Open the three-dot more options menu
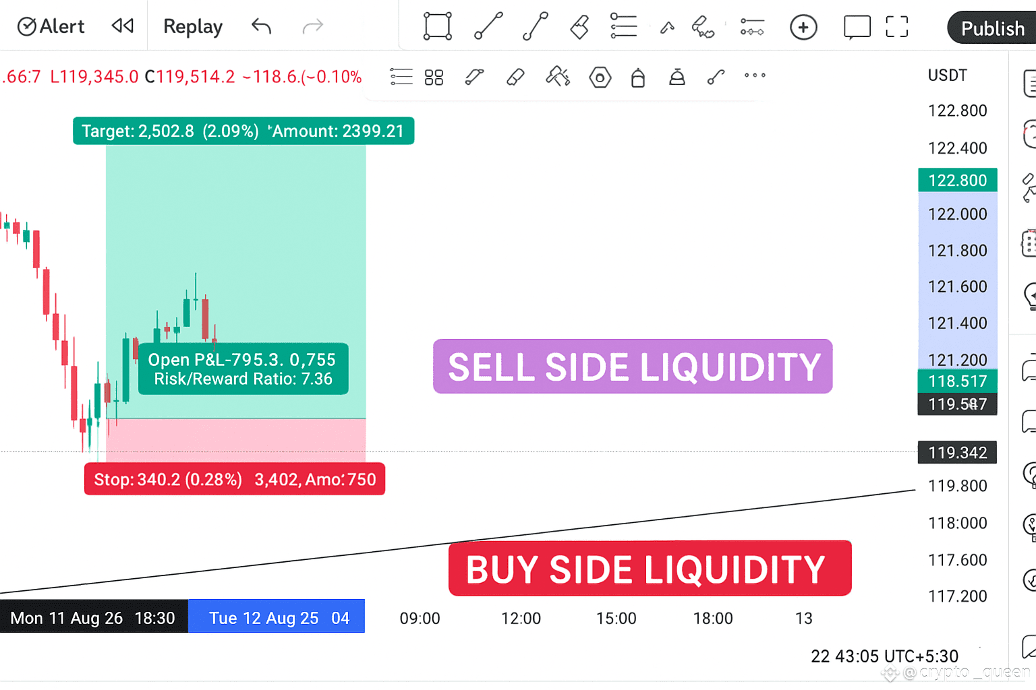Image resolution: width=1036 pixels, height=690 pixels. tap(755, 75)
